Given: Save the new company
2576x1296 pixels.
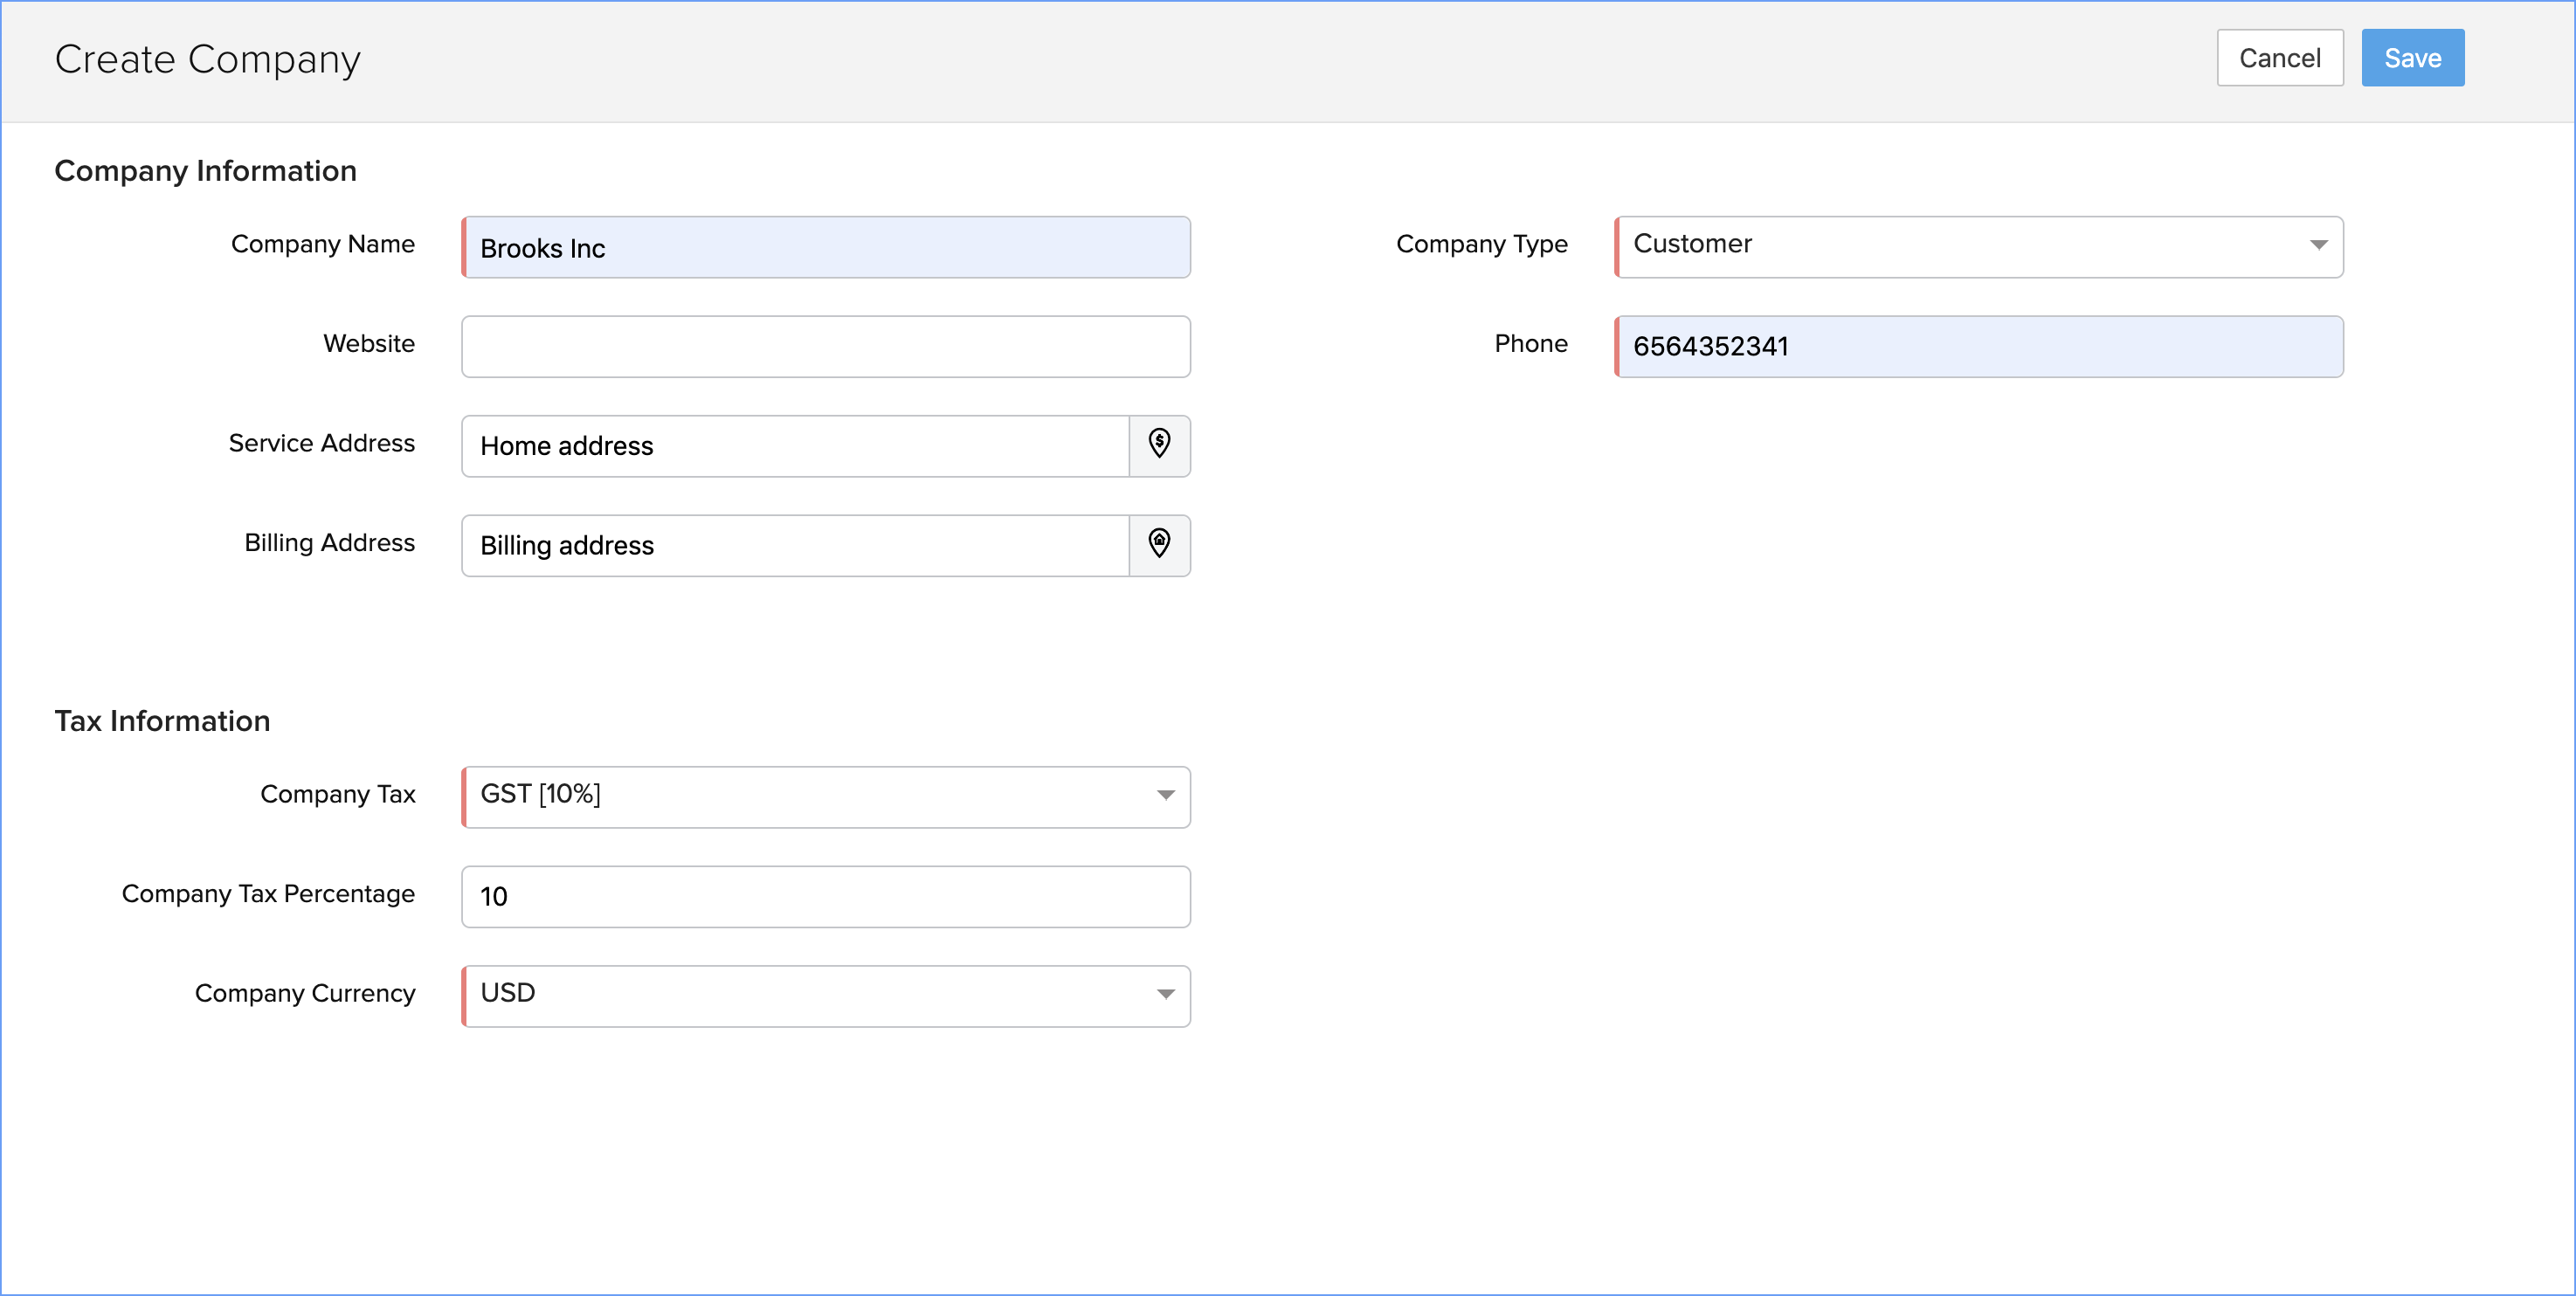Looking at the screenshot, I should click(2412, 58).
